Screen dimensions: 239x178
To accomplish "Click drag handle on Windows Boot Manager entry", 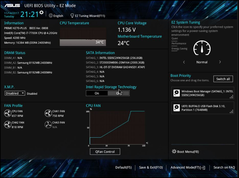I will coord(231,97).
